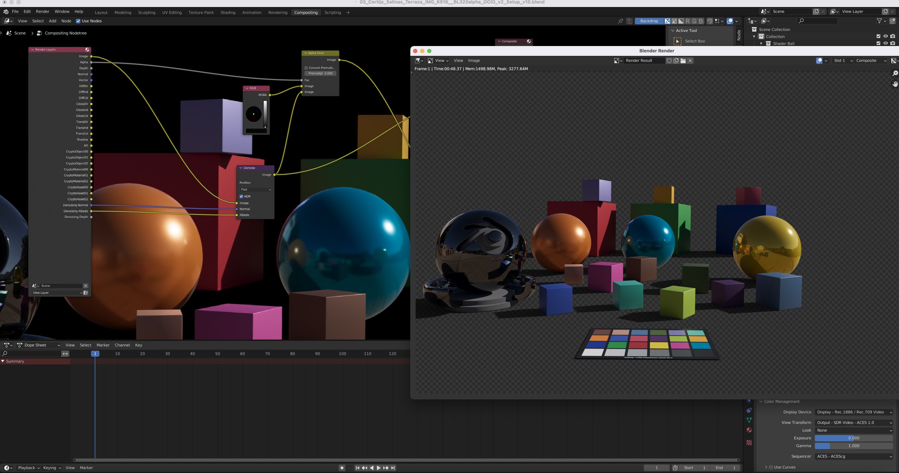Click the Select Box tool icon
899x473 pixels.
click(x=677, y=41)
